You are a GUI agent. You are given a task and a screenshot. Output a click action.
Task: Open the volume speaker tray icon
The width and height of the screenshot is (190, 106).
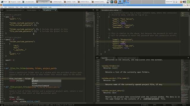click(184, 2)
